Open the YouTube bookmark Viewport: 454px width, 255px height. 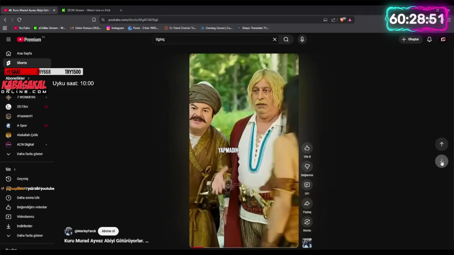[x=22, y=28]
